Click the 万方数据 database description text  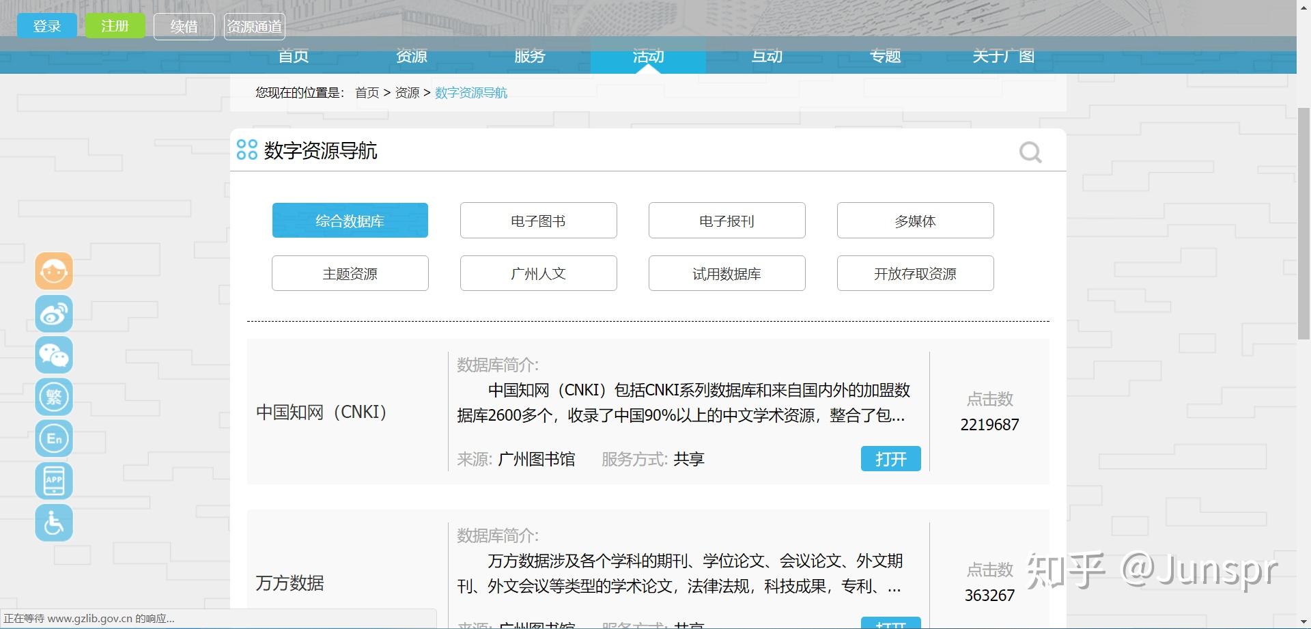(680, 574)
